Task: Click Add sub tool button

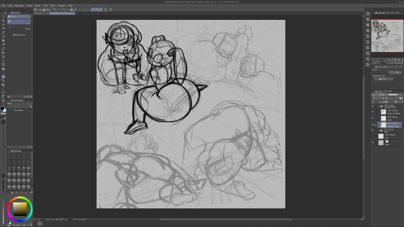Action: [x=19, y=35]
